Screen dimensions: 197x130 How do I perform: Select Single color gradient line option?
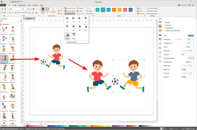[164, 31]
